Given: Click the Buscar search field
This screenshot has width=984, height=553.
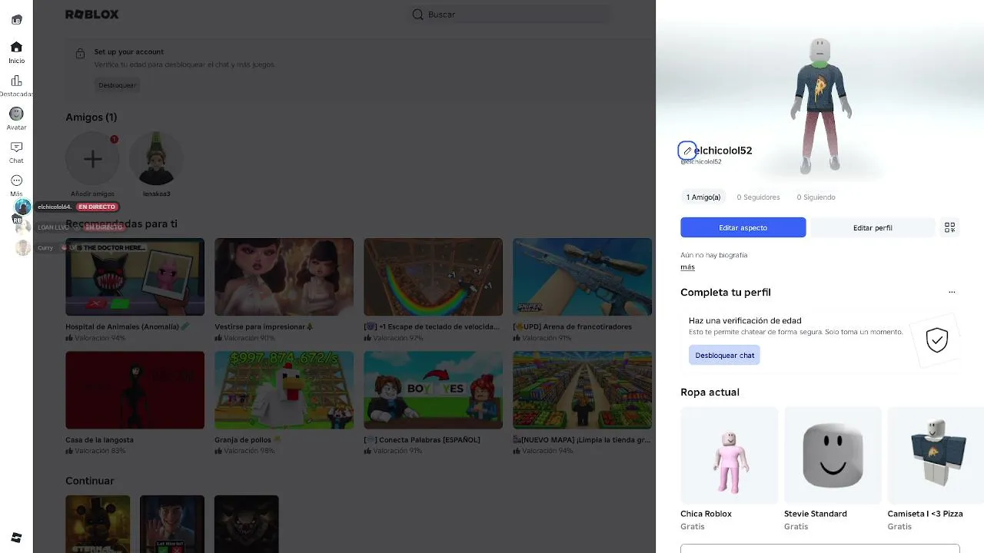Looking at the screenshot, I should [509, 15].
